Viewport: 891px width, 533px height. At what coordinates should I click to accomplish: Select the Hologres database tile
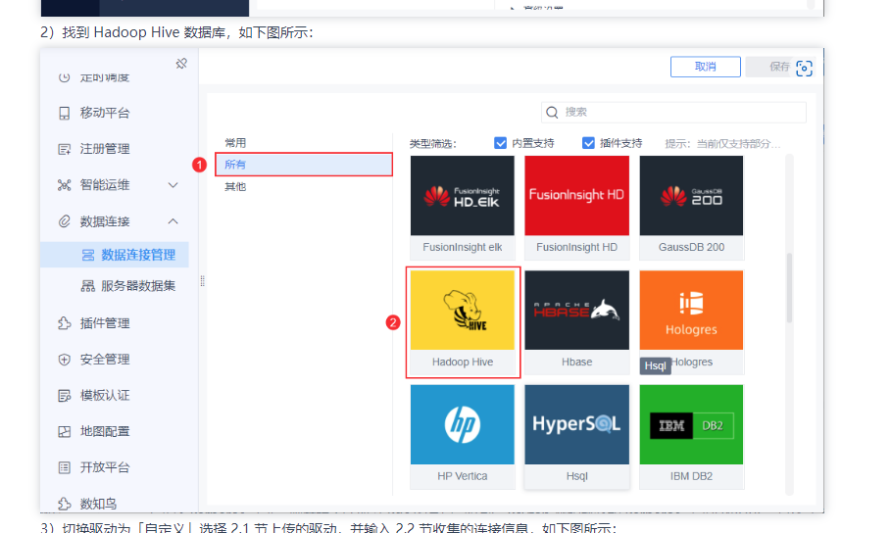pyautogui.click(x=692, y=321)
